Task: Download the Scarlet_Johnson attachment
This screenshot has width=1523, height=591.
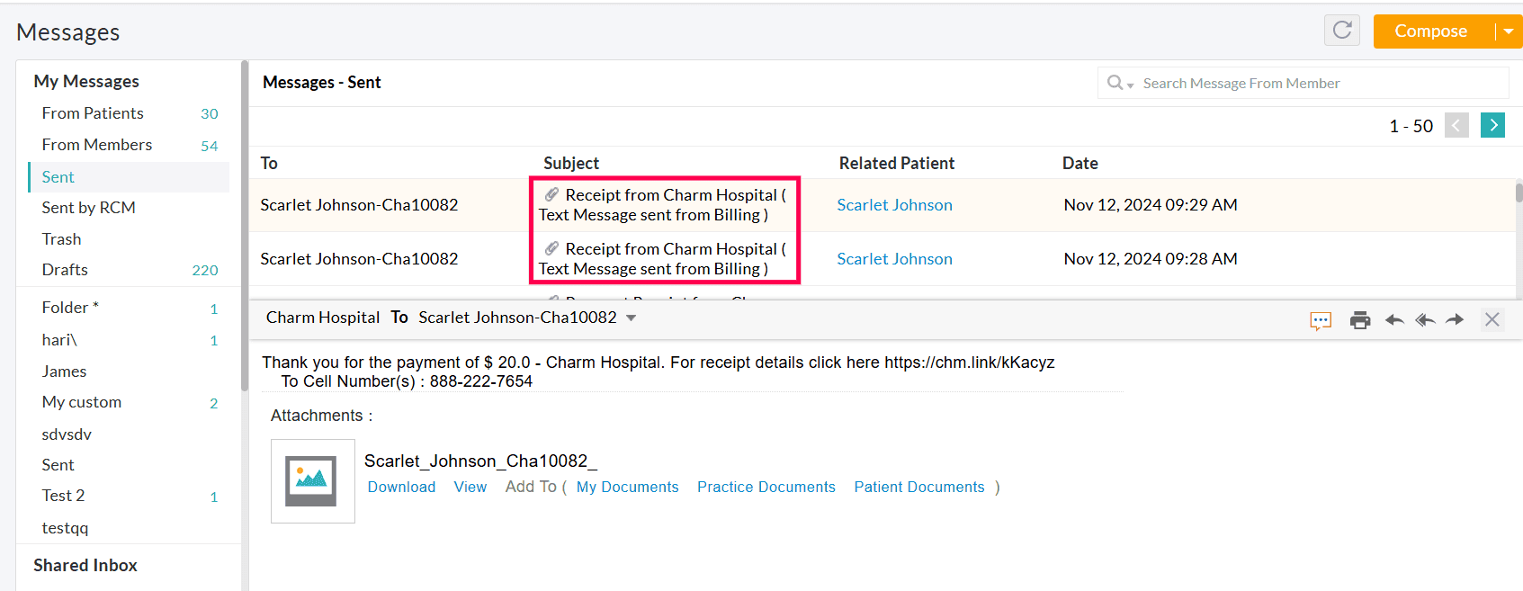Action: (x=401, y=487)
